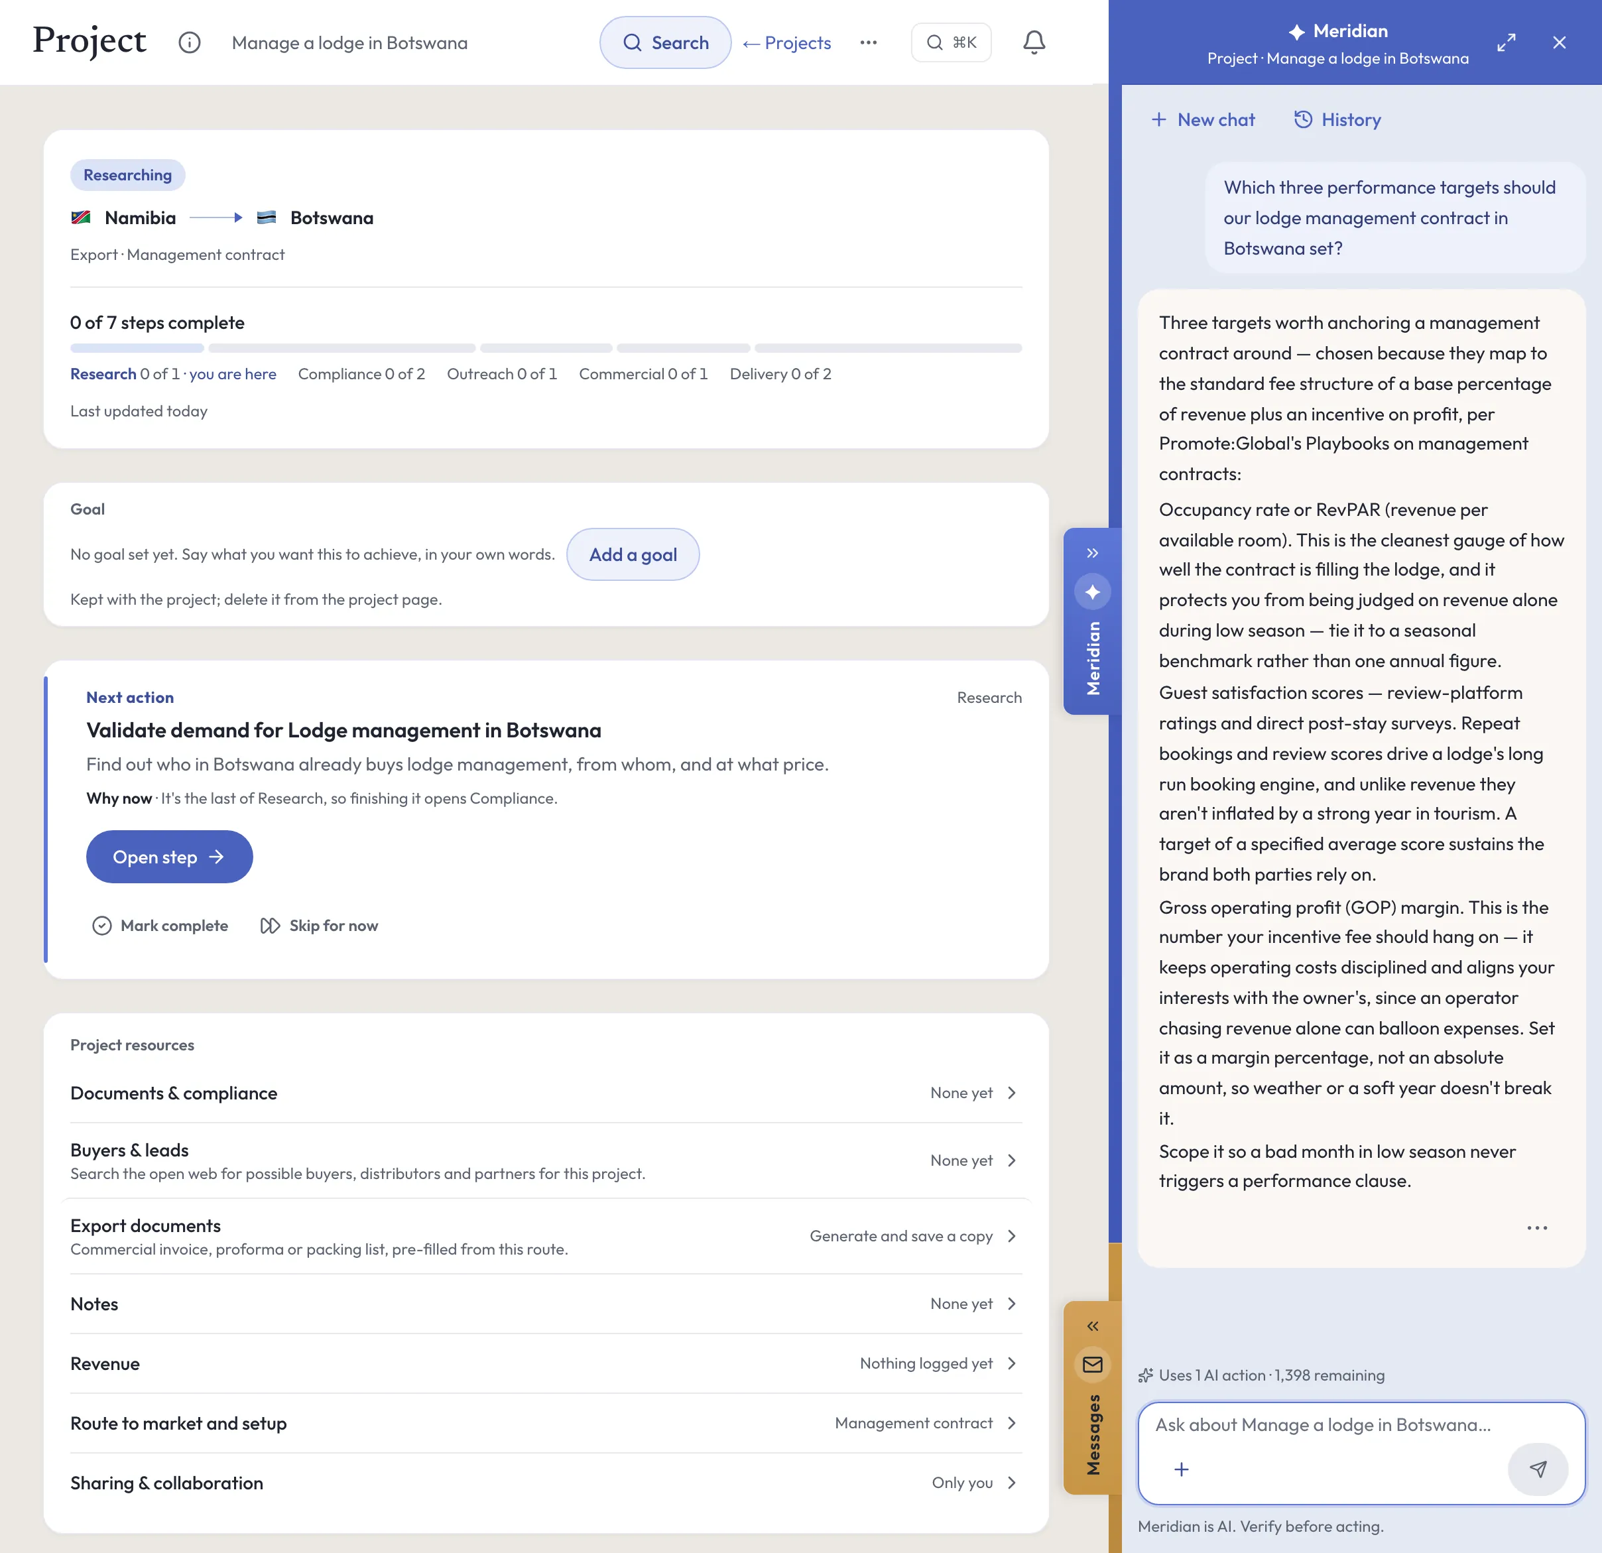This screenshot has height=1553, width=1602.
Task: Expand the Revenue row
Action: pyautogui.click(x=546, y=1363)
